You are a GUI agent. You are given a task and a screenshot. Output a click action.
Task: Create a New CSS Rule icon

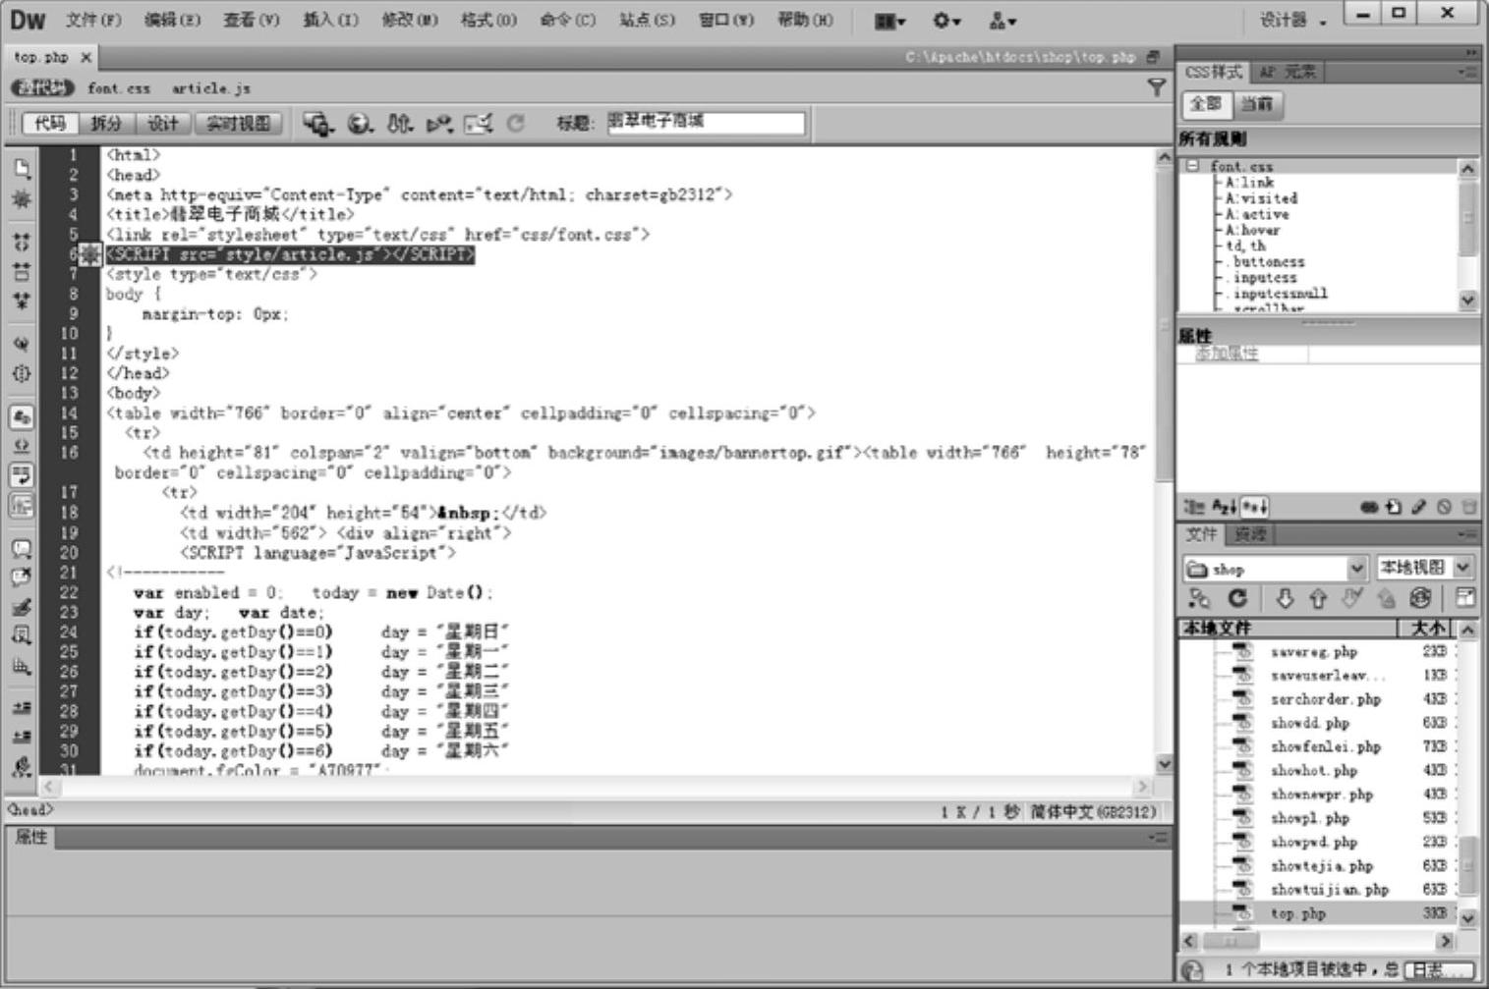coord(1394,507)
